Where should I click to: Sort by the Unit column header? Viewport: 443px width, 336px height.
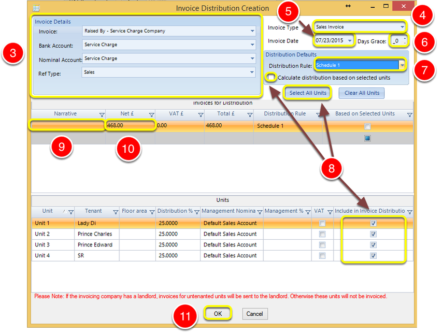click(x=48, y=211)
